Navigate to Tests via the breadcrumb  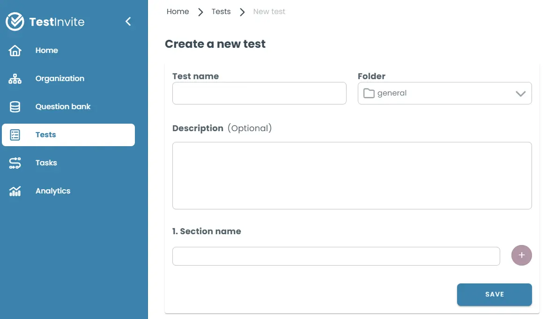(221, 11)
